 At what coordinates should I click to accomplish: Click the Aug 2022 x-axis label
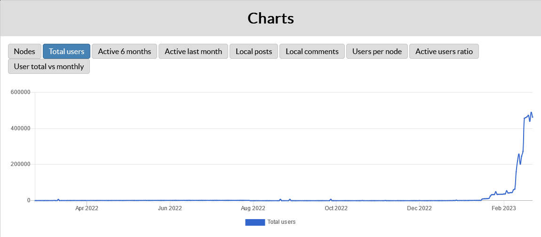click(253, 208)
